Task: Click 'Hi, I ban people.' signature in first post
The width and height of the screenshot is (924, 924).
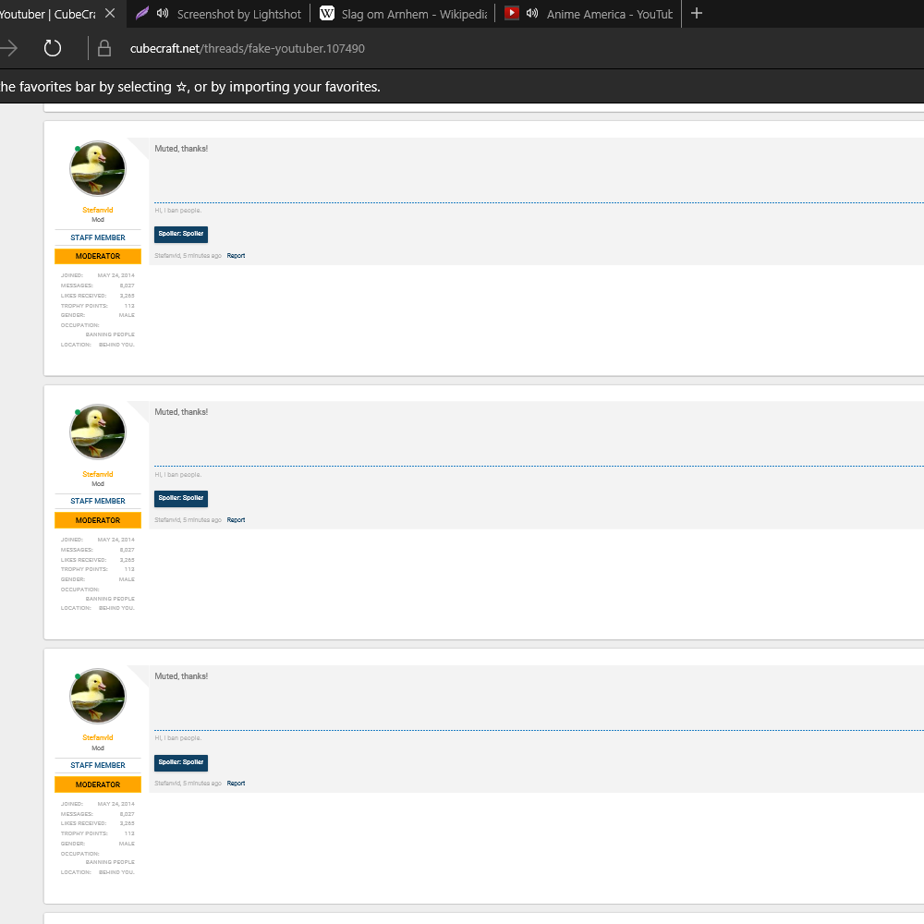Action: [x=178, y=211]
